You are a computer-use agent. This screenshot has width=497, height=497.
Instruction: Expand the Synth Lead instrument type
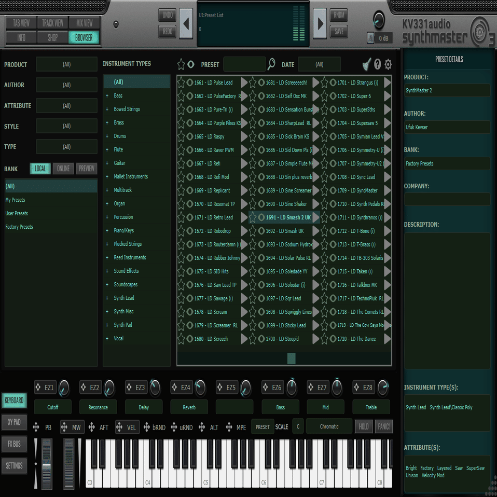click(107, 298)
